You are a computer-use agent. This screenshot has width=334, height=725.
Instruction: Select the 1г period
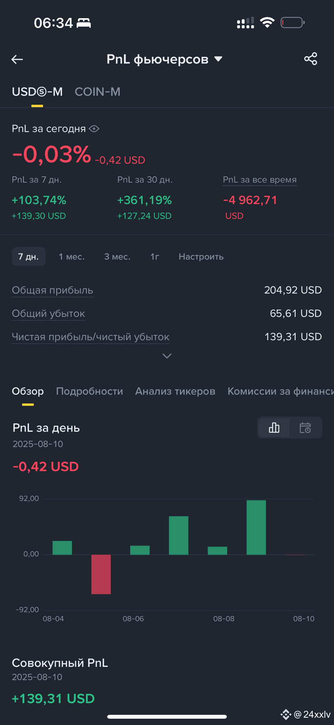pos(155,256)
